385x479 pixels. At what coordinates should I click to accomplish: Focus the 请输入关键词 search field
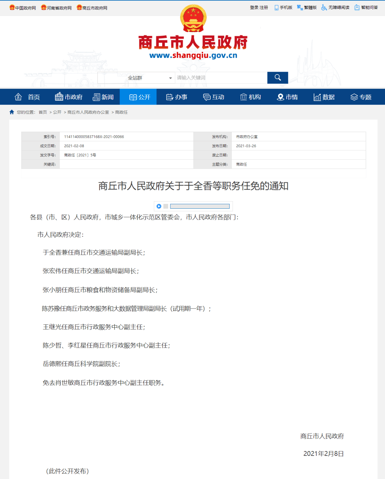(221, 78)
